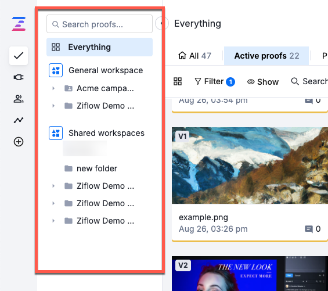Click the home icon on All tab
This screenshot has height=291, width=328.
pos(182,56)
